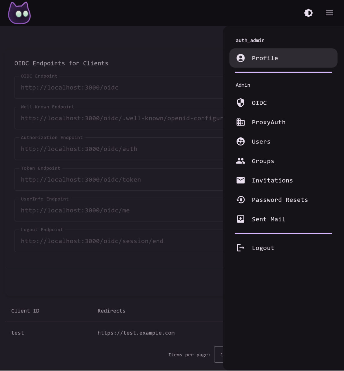Click the OIDC shield icon
This screenshot has width=344, height=371.
[241, 103]
